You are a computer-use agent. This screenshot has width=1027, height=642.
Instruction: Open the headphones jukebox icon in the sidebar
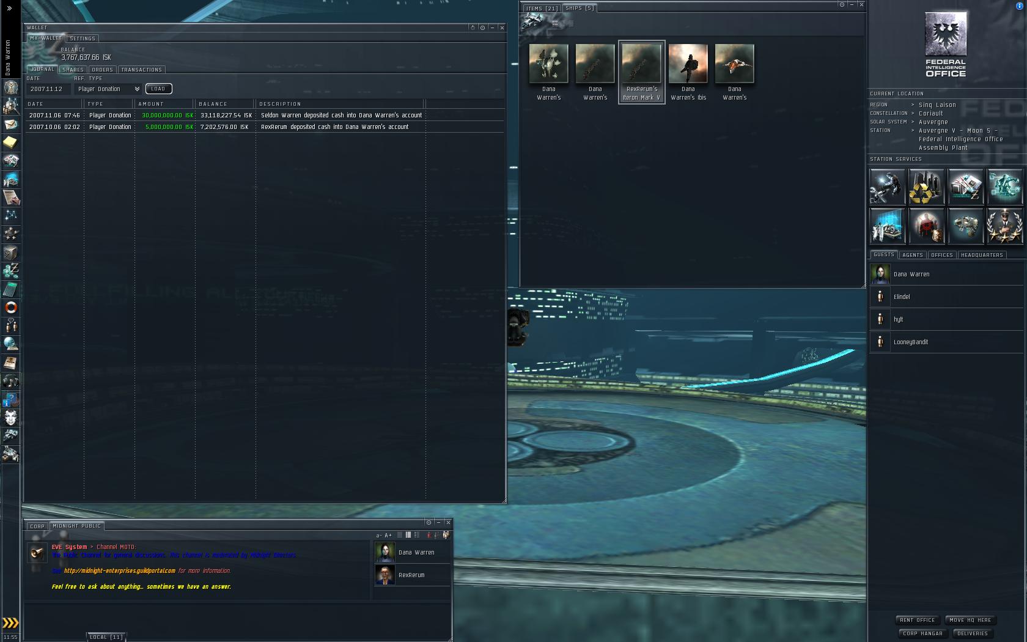11,380
